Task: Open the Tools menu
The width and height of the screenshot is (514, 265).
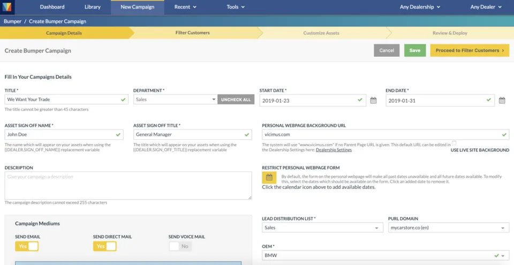Action: (236, 7)
